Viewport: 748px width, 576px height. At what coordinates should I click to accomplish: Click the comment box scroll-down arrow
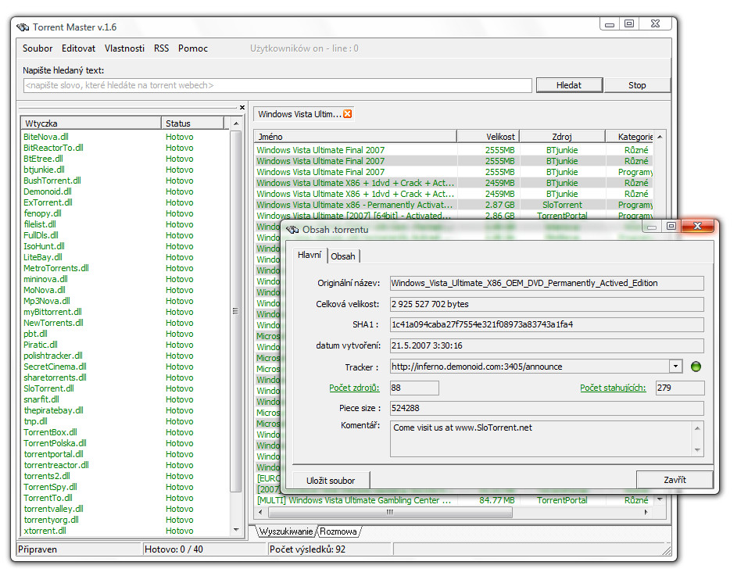(697, 449)
